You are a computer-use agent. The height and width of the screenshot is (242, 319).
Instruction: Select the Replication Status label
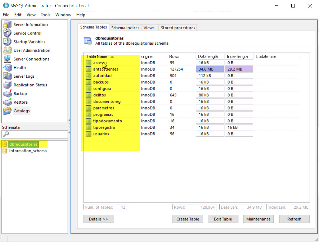click(x=30, y=85)
